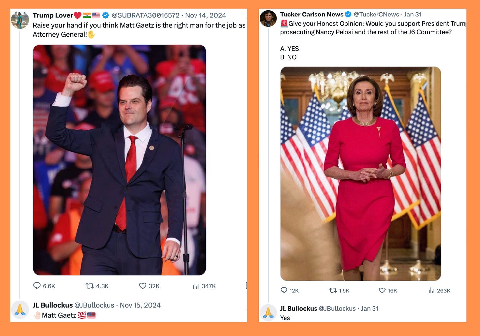The image size is (480, 336).
Task: Reply to the Tucker Carlson News tweet
Action: coord(289,290)
